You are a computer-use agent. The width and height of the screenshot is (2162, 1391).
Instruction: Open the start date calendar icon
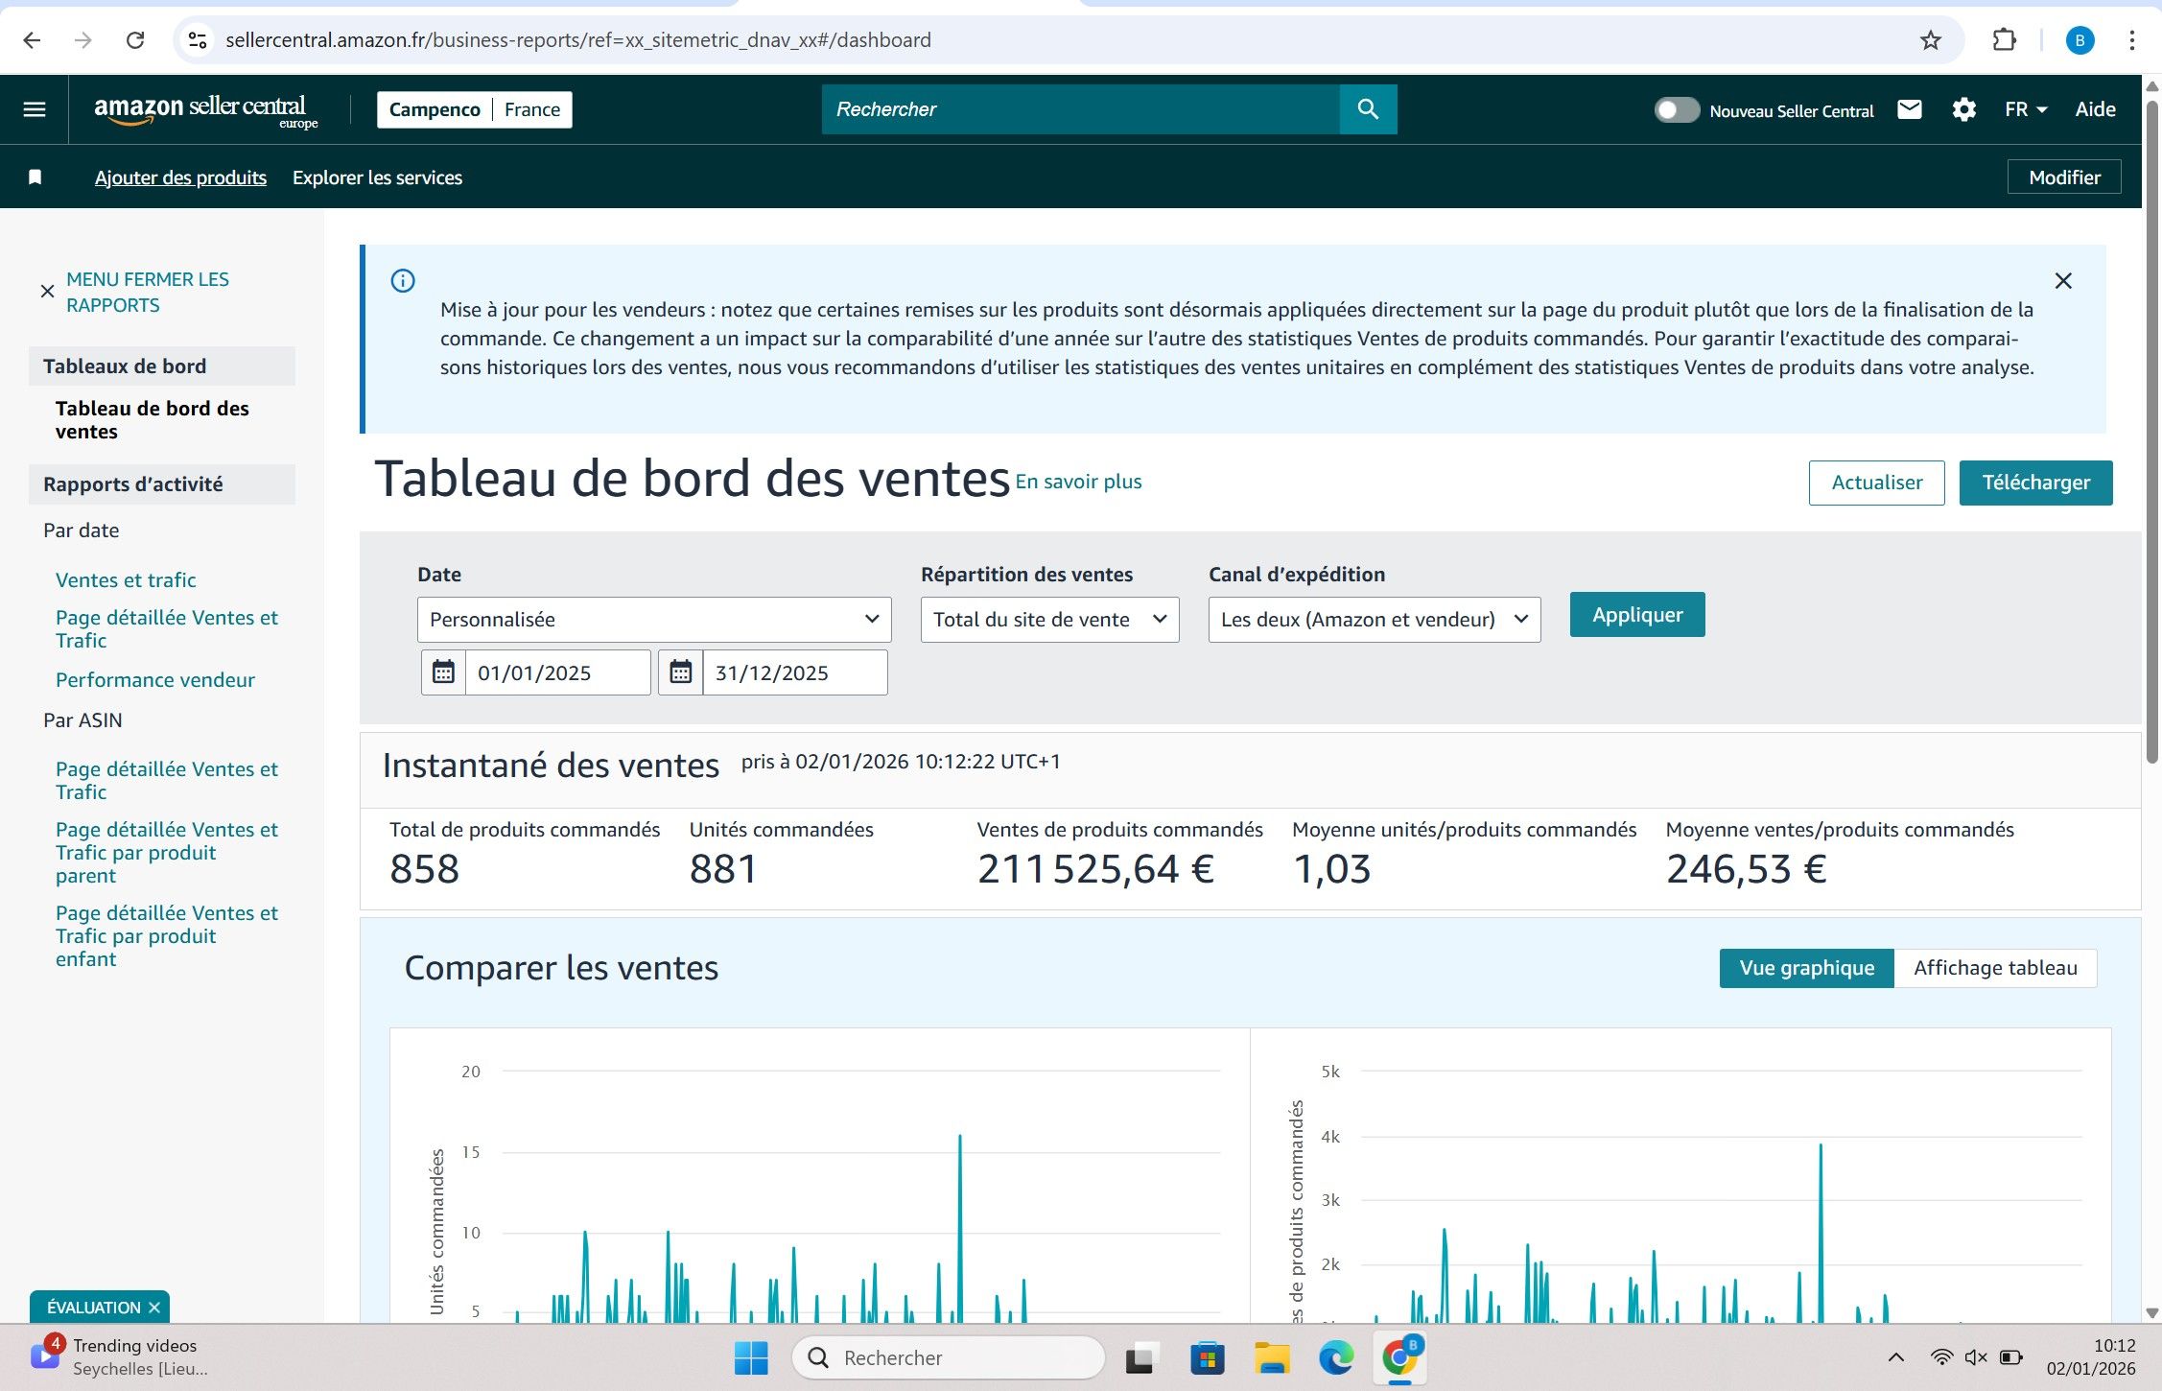443,672
